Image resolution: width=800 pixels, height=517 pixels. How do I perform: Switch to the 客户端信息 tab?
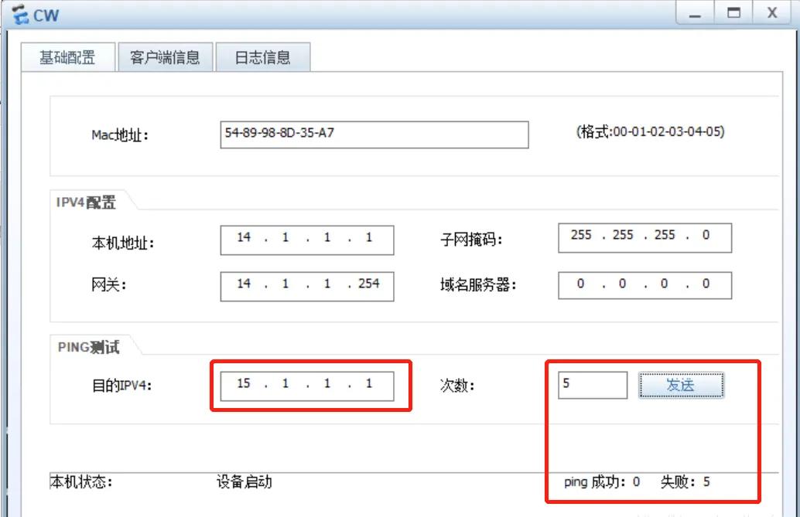(x=165, y=56)
